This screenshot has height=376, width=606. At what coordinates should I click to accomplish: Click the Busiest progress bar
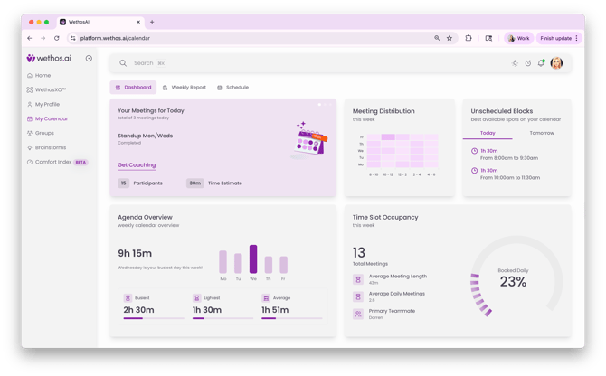point(154,318)
